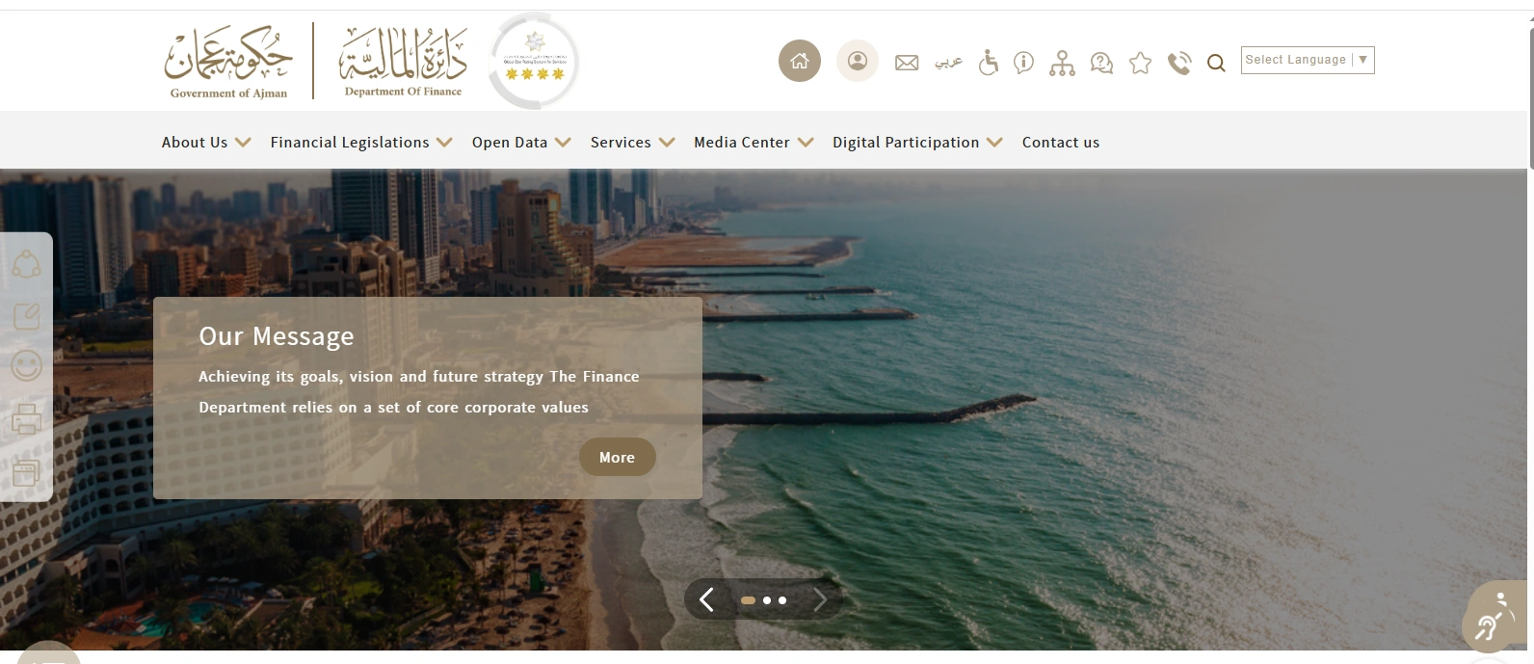Viewport: 1534px width, 664px height.
Task: Select the second carousel dot
Action: pos(767,600)
